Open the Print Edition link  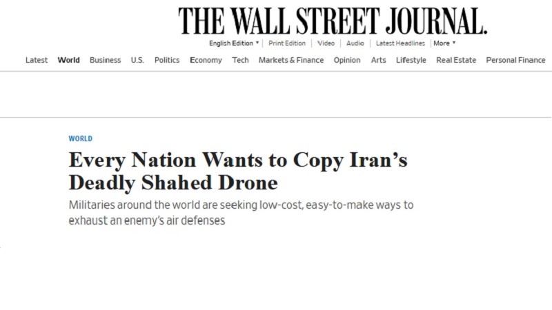click(x=287, y=43)
